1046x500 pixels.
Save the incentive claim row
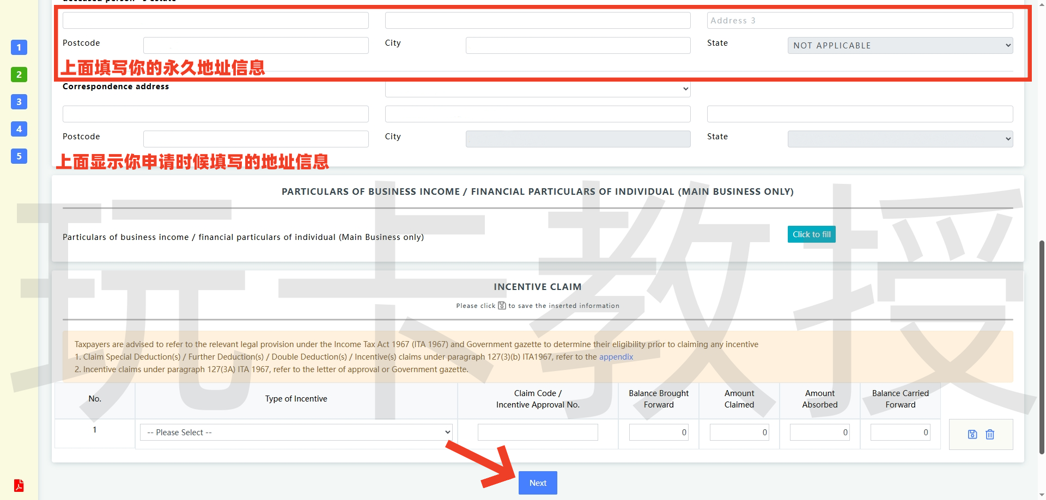(972, 434)
